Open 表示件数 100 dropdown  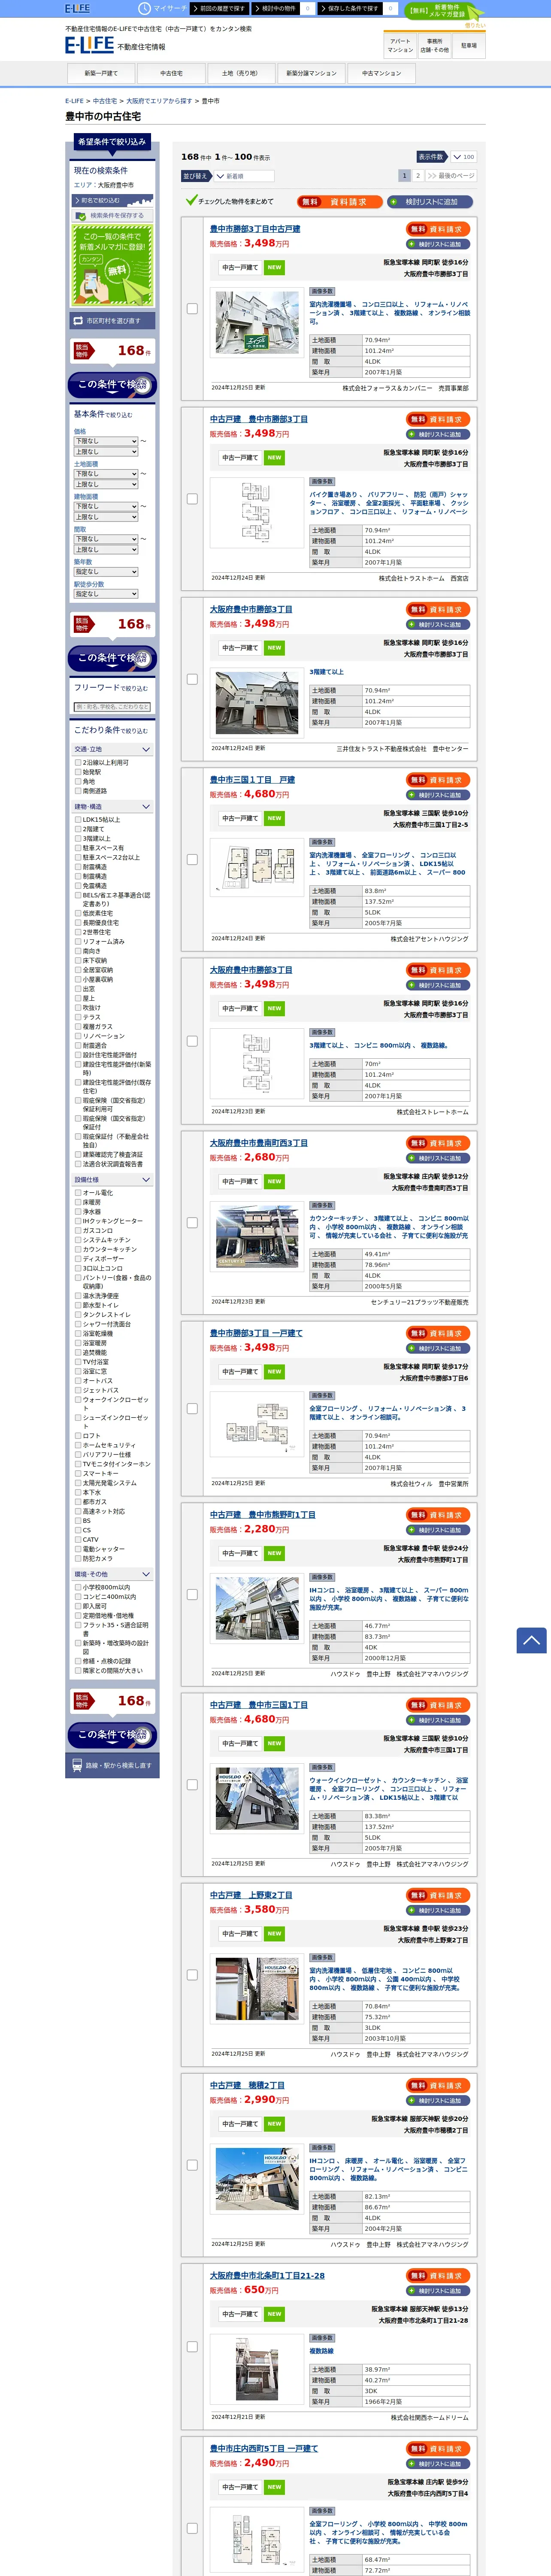click(463, 157)
